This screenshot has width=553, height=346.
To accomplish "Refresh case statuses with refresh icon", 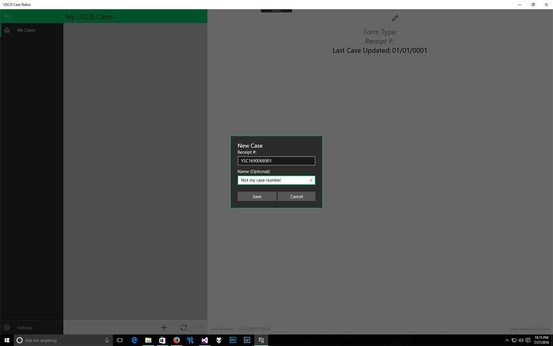I will pyautogui.click(x=183, y=328).
